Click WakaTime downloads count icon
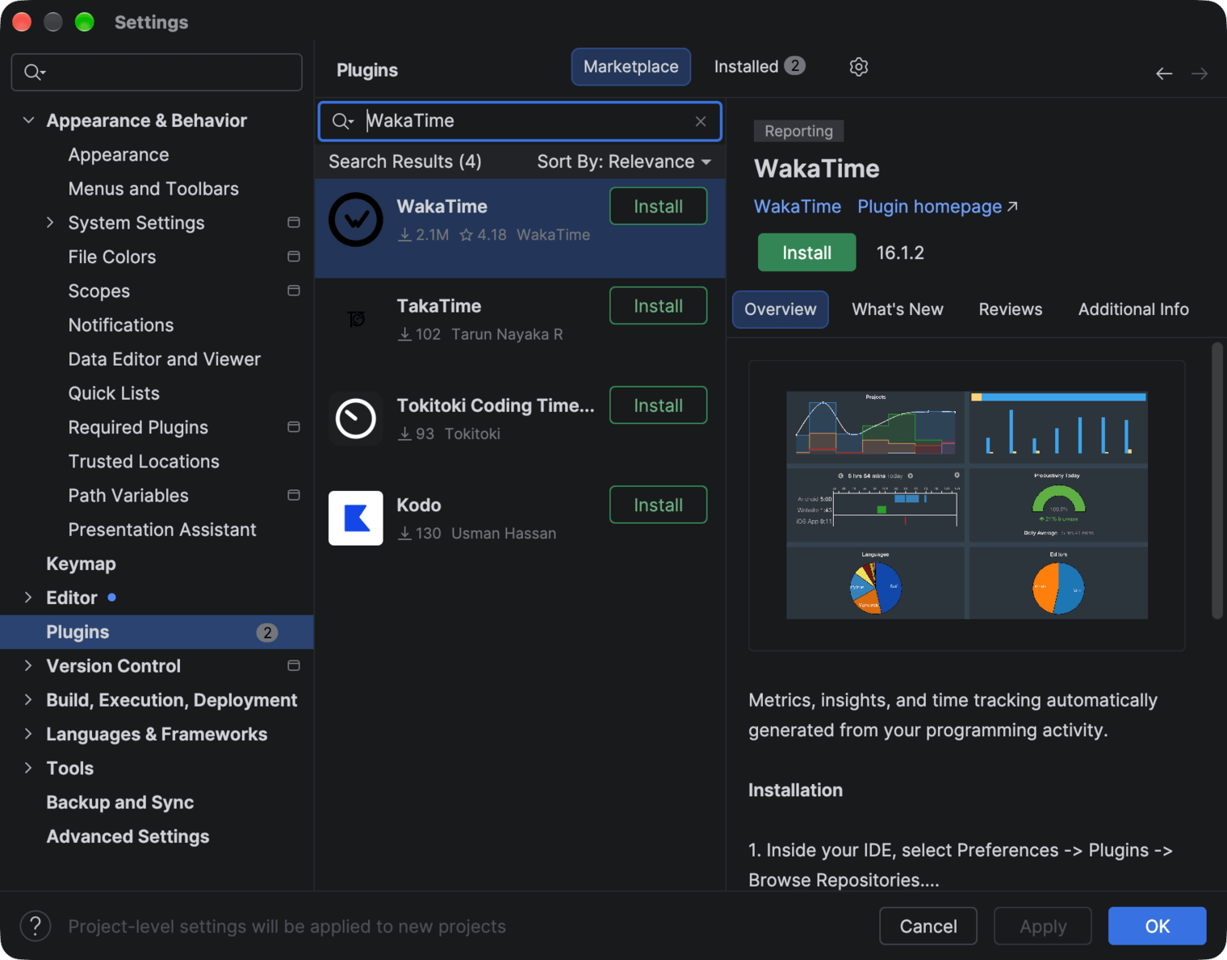The height and width of the screenshot is (960, 1227). pyautogui.click(x=405, y=235)
